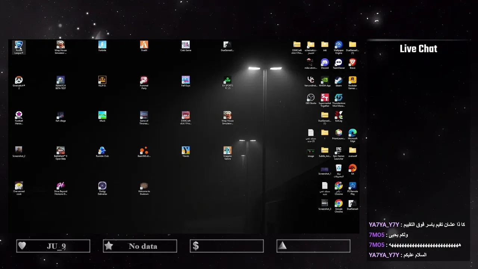Open Discord from the desktop
Viewport: 478px width, 269px height.
(x=325, y=64)
